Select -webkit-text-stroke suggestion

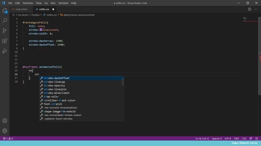coord(81,119)
